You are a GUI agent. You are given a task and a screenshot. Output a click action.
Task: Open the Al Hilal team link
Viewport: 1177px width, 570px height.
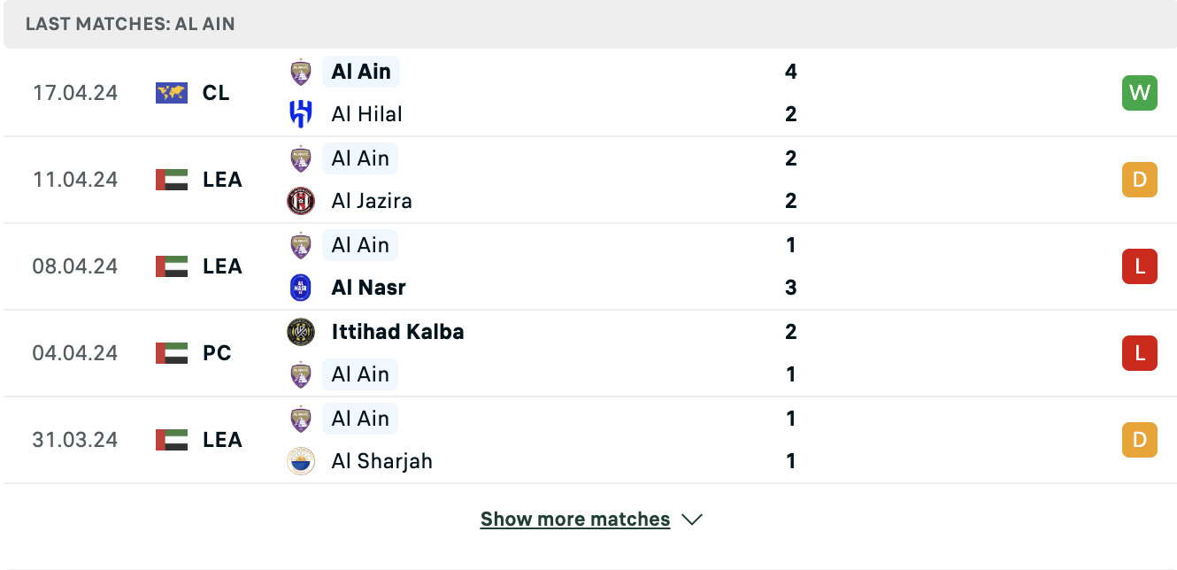point(366,114)
